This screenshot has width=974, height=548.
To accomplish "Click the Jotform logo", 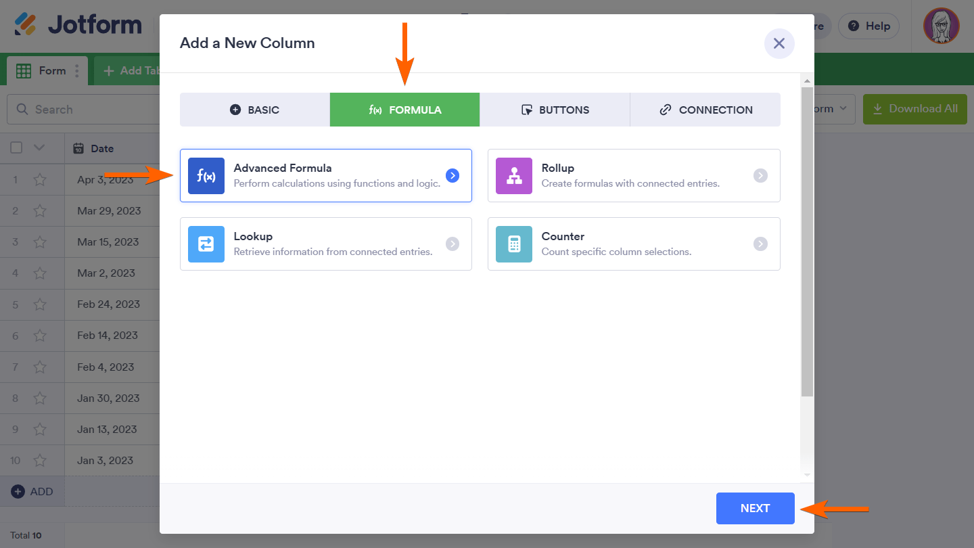I will [x=78, y=26].
